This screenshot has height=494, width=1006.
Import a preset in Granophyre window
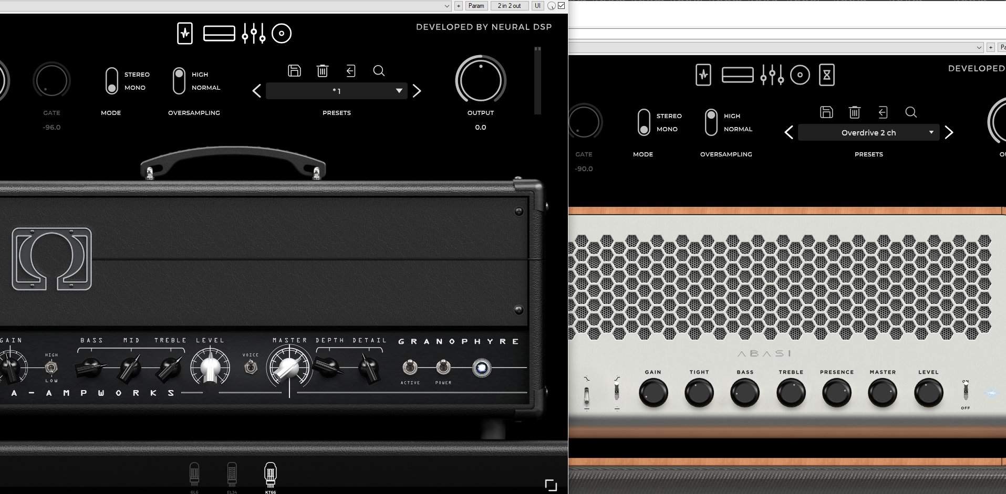click(350, 70)
